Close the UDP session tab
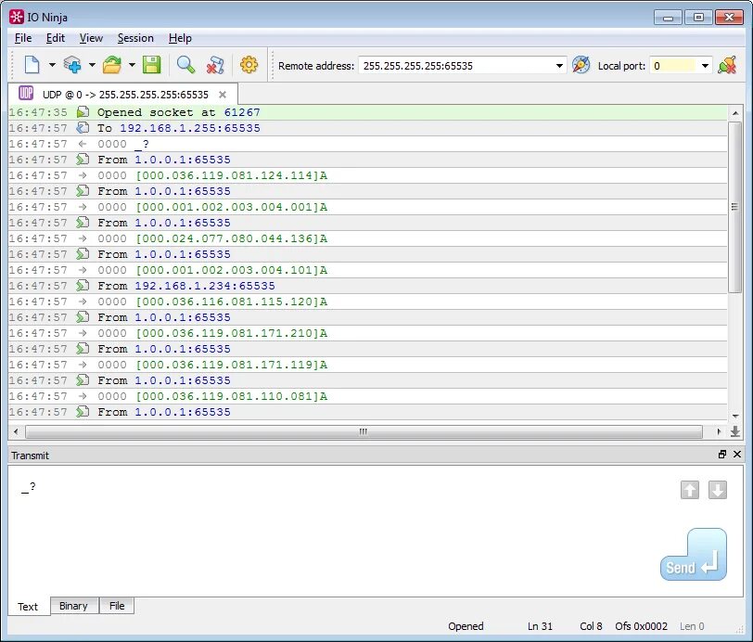 click(x=223, y=95)
